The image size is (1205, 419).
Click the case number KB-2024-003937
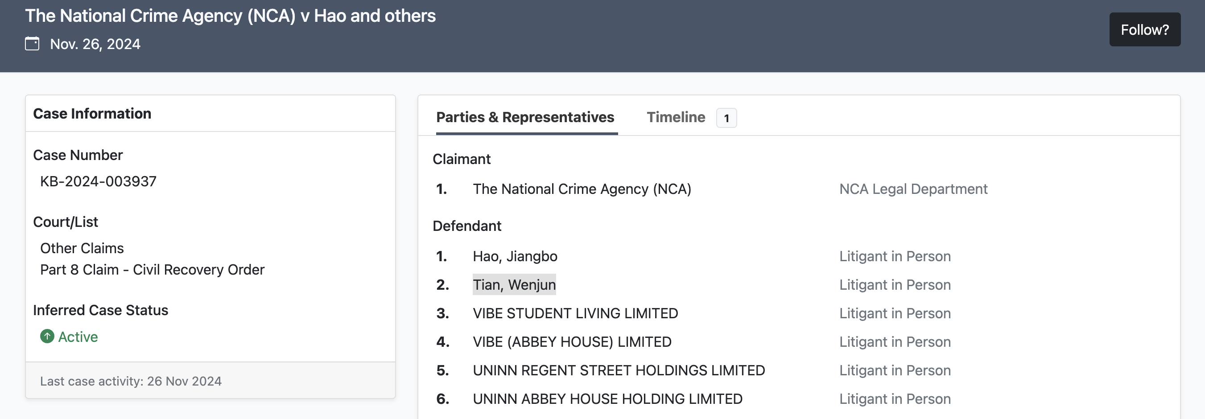coord(98,181)
